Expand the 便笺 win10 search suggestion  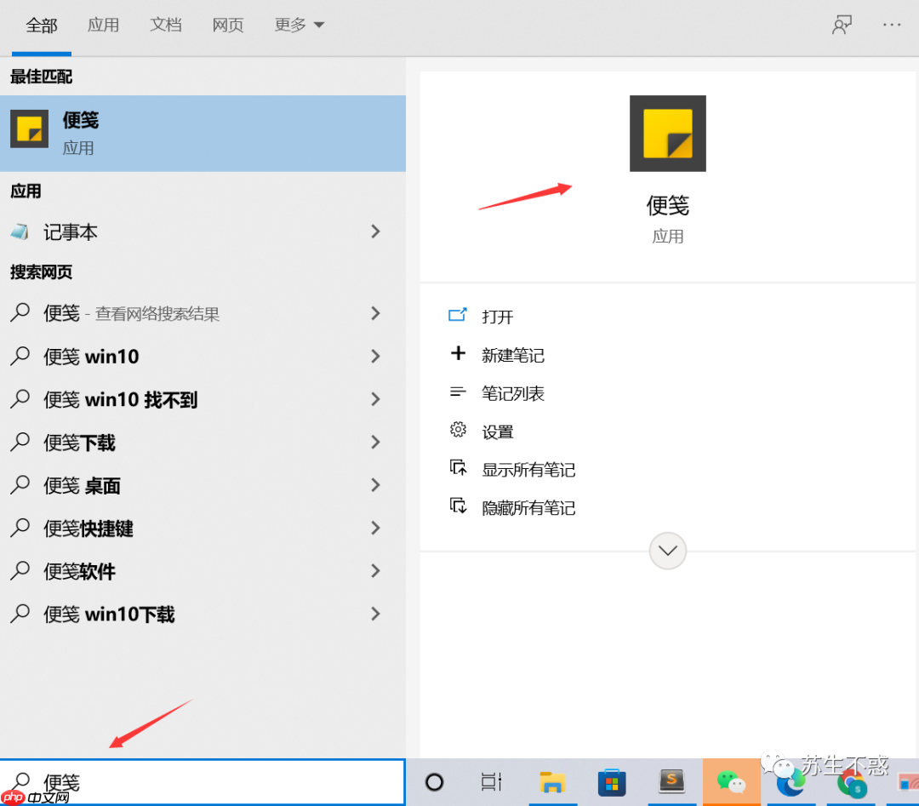click(x=374, y=357)
